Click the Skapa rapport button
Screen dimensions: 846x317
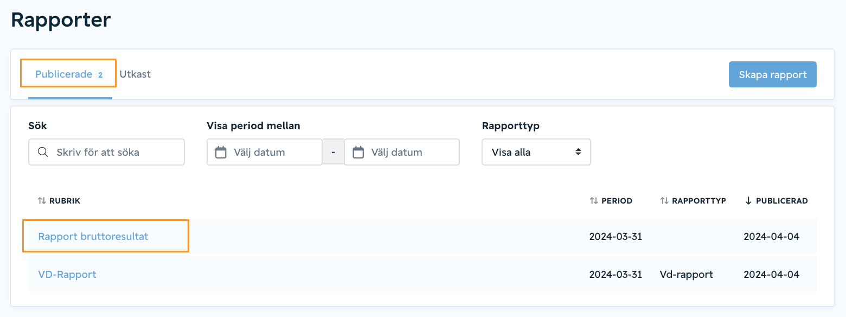(772, 74)
